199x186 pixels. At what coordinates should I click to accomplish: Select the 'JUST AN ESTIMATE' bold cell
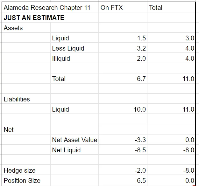coord(34,18)
